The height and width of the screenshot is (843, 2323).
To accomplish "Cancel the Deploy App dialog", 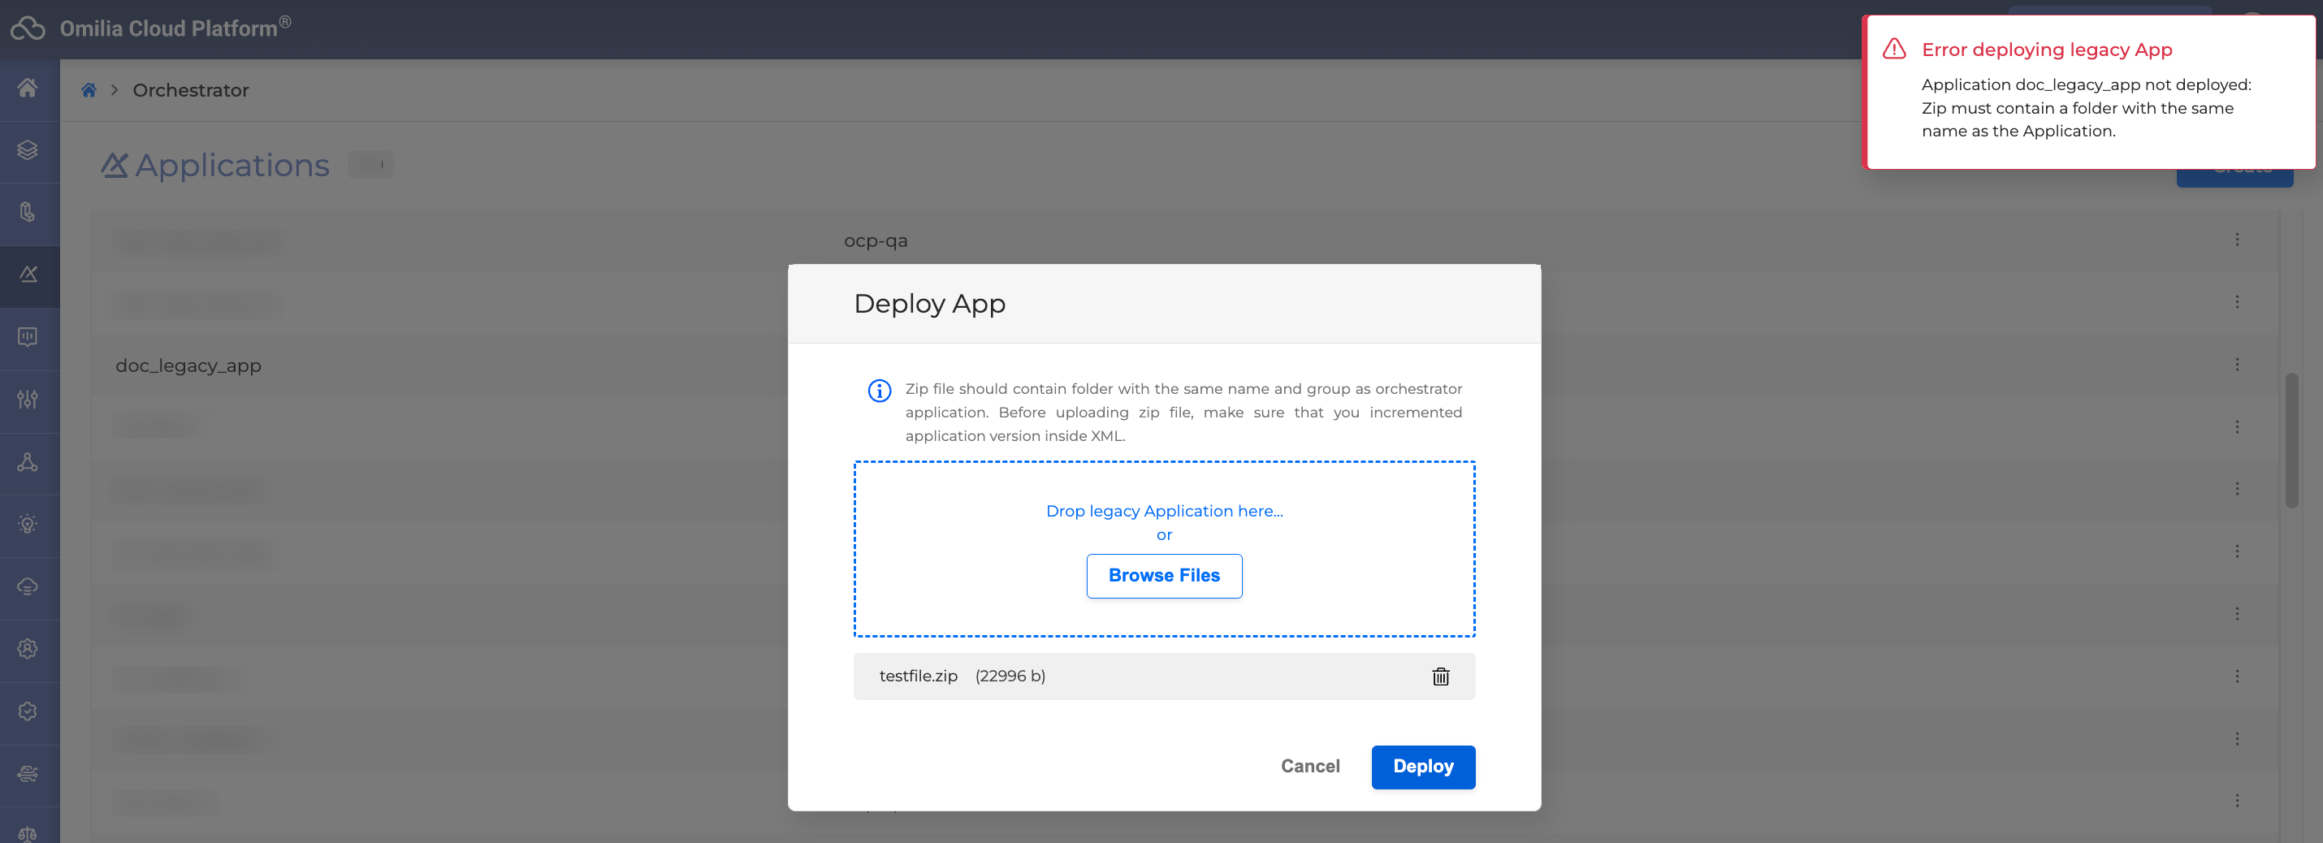I will click(1309, 767).
